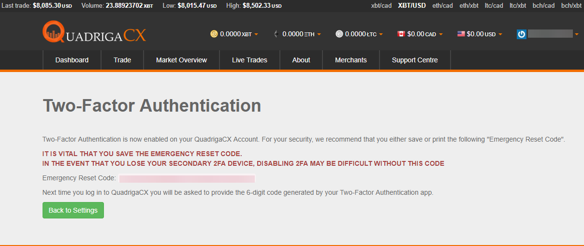The height and width of the screenshot is (246, 584).
Task: Switch to the xbt/cad trading pair
Action: point(381,6)
